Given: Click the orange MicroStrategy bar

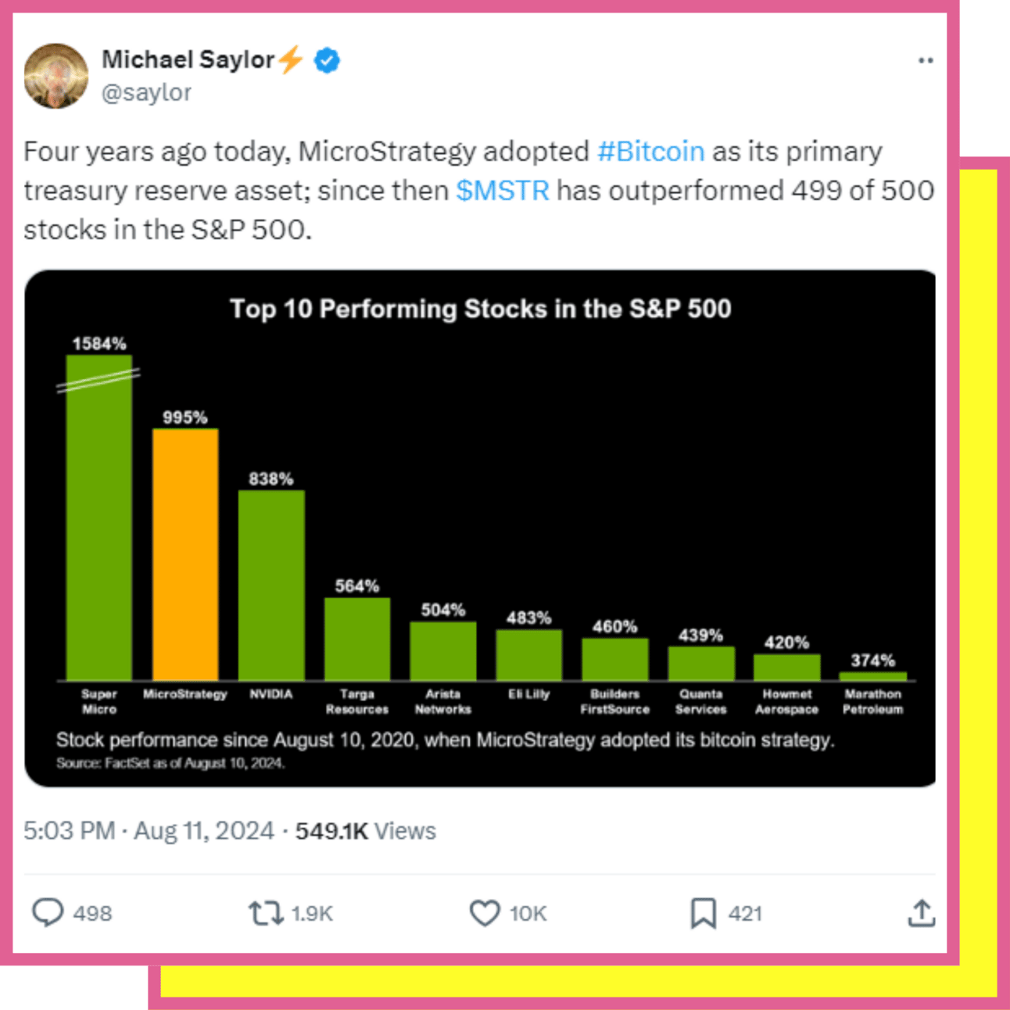Looking at the screenshot, I should pyautogui.click(x=185, y=555).
